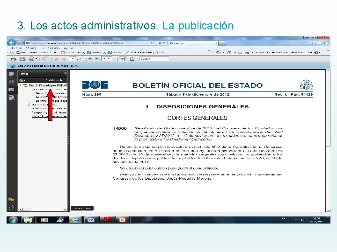Click the IE tools gear icon top right
This screenshot has width=337, height=252.
coord(326,43)
